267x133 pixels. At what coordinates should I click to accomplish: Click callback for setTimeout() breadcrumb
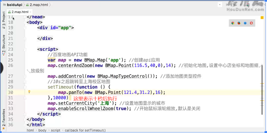pyautogui.click(x=85, y=130)
